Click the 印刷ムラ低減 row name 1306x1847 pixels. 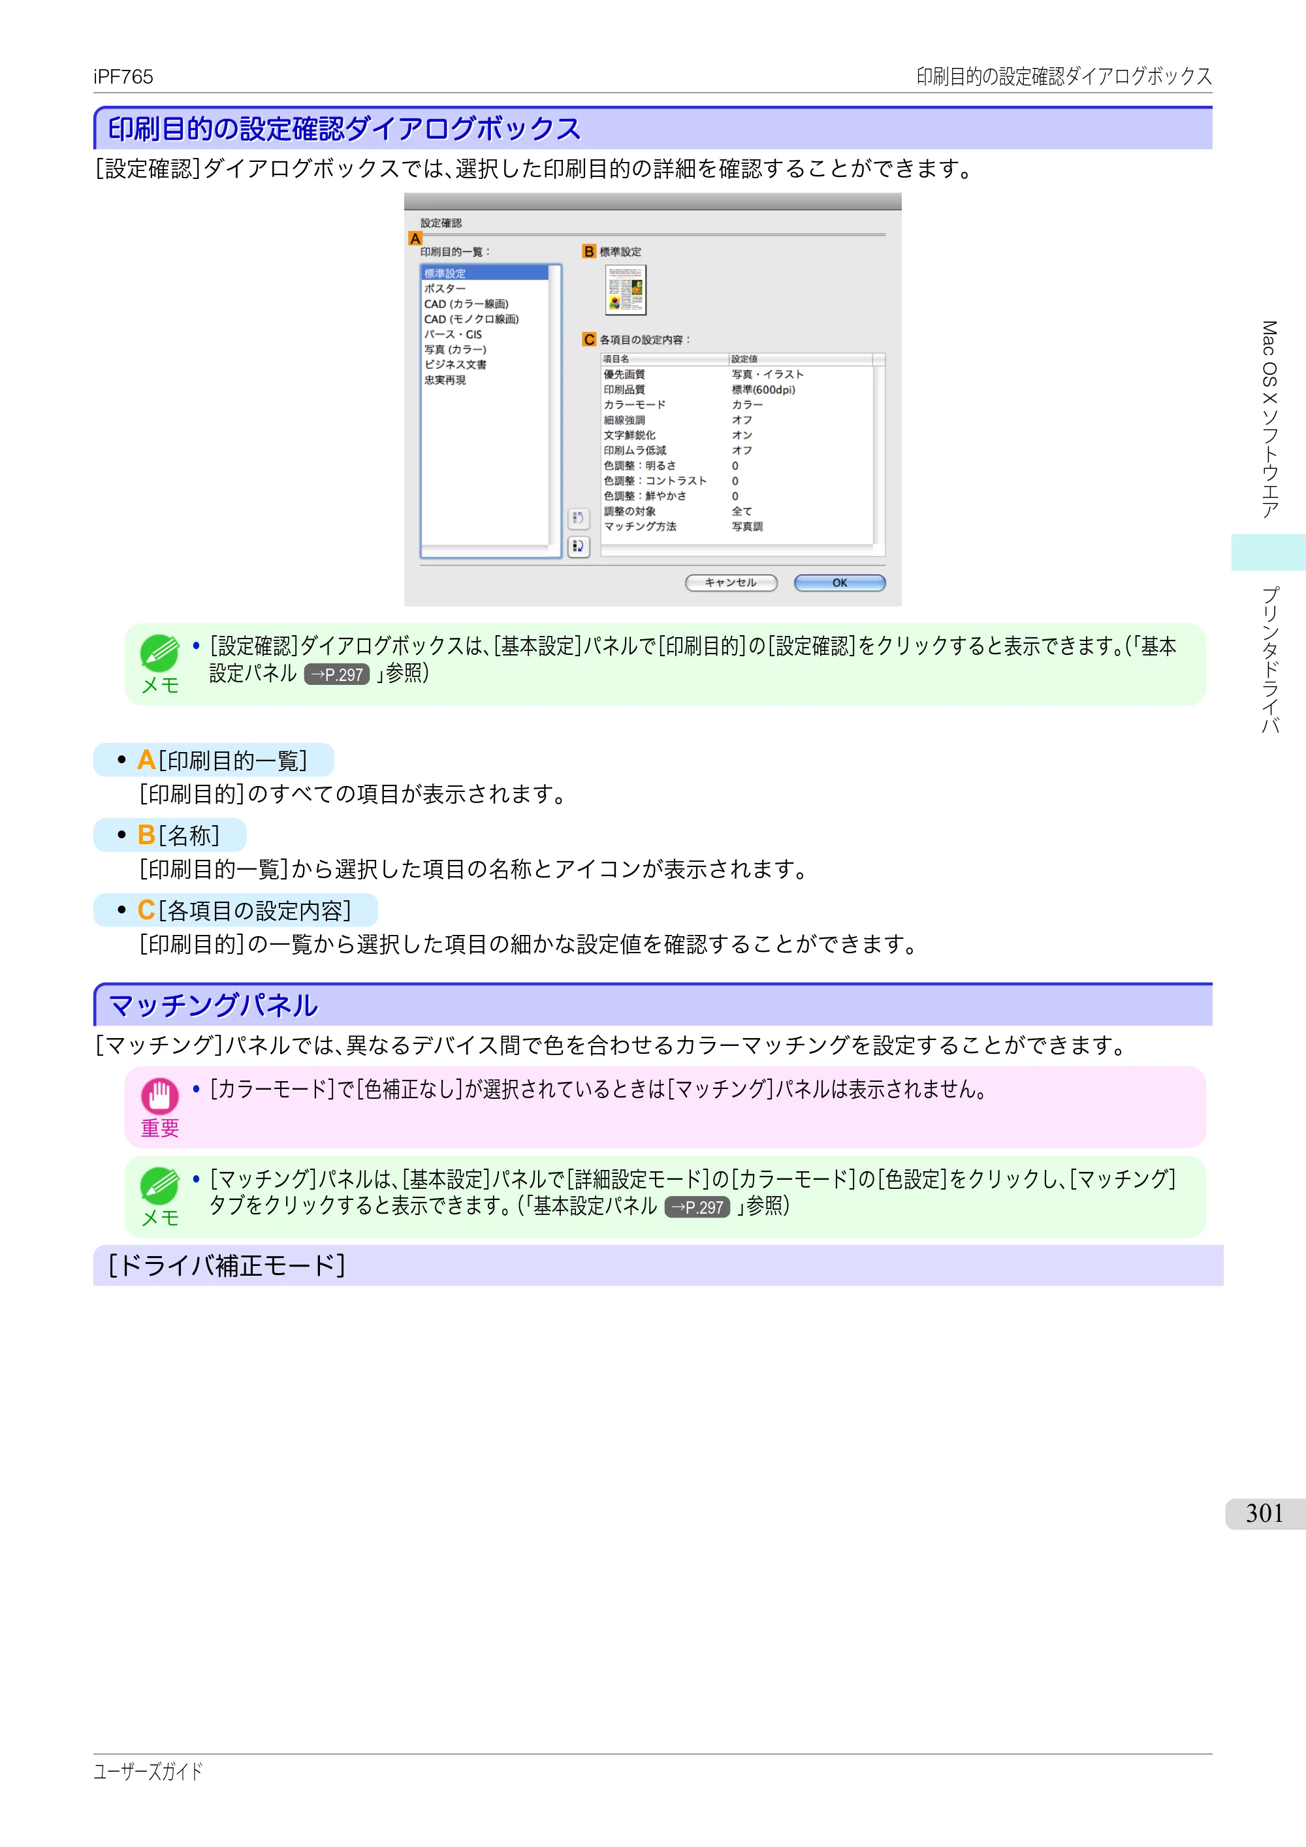point(635,450)
